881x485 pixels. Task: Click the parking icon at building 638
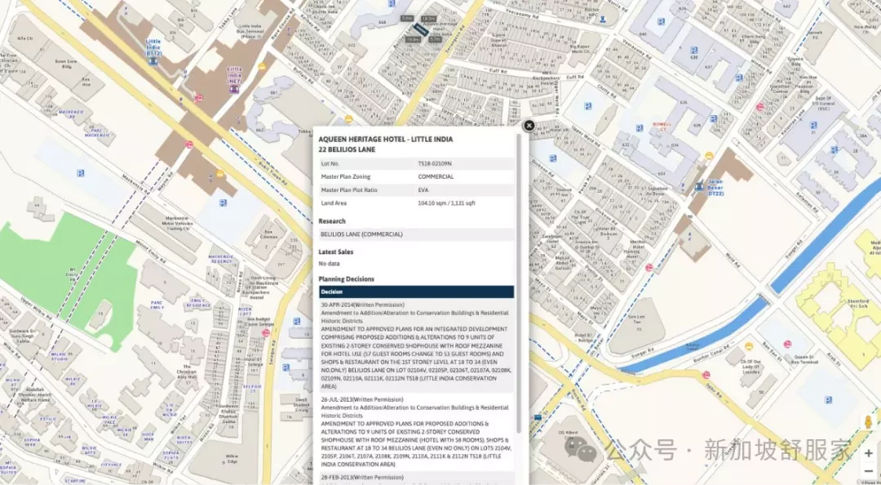[694, 50]
